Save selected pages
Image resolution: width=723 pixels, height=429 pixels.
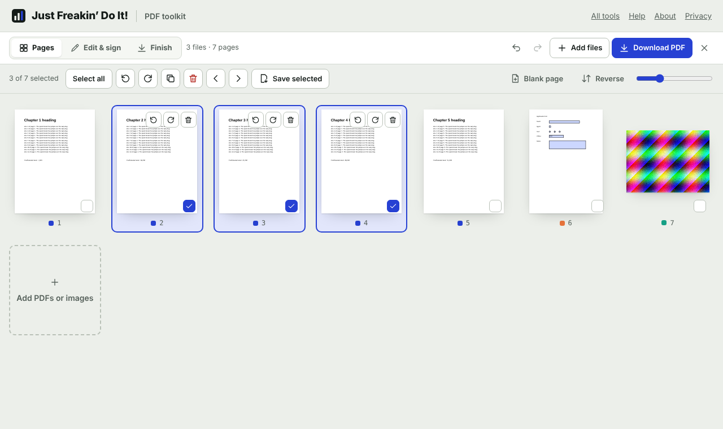[290, 78]
